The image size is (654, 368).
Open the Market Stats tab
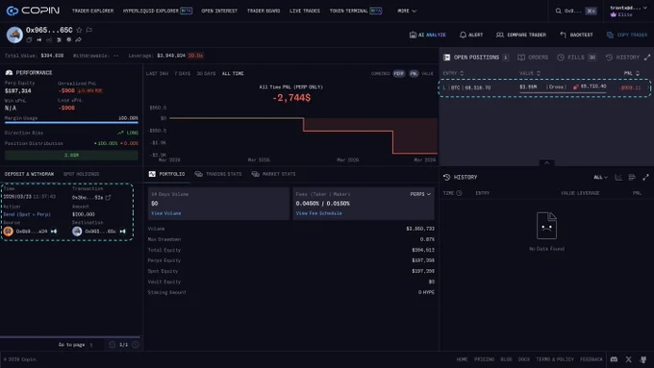273,174
